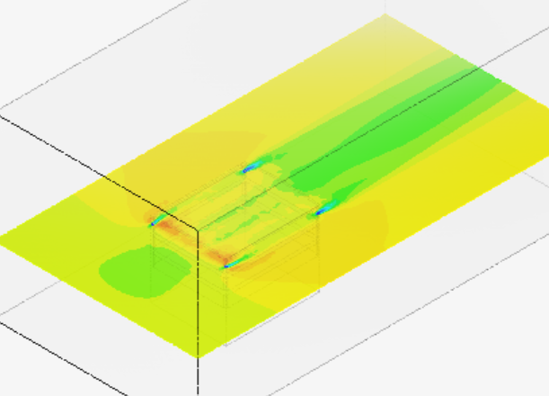The image size is (549, 396).
Task: Click the cyan spot at model's left corner
Action: [155, 222]
